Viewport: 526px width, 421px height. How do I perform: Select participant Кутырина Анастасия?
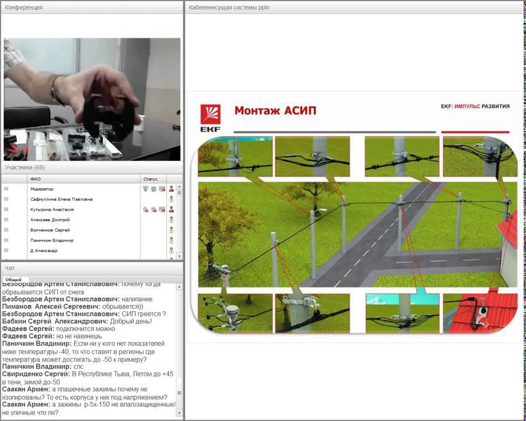(52, 209)
